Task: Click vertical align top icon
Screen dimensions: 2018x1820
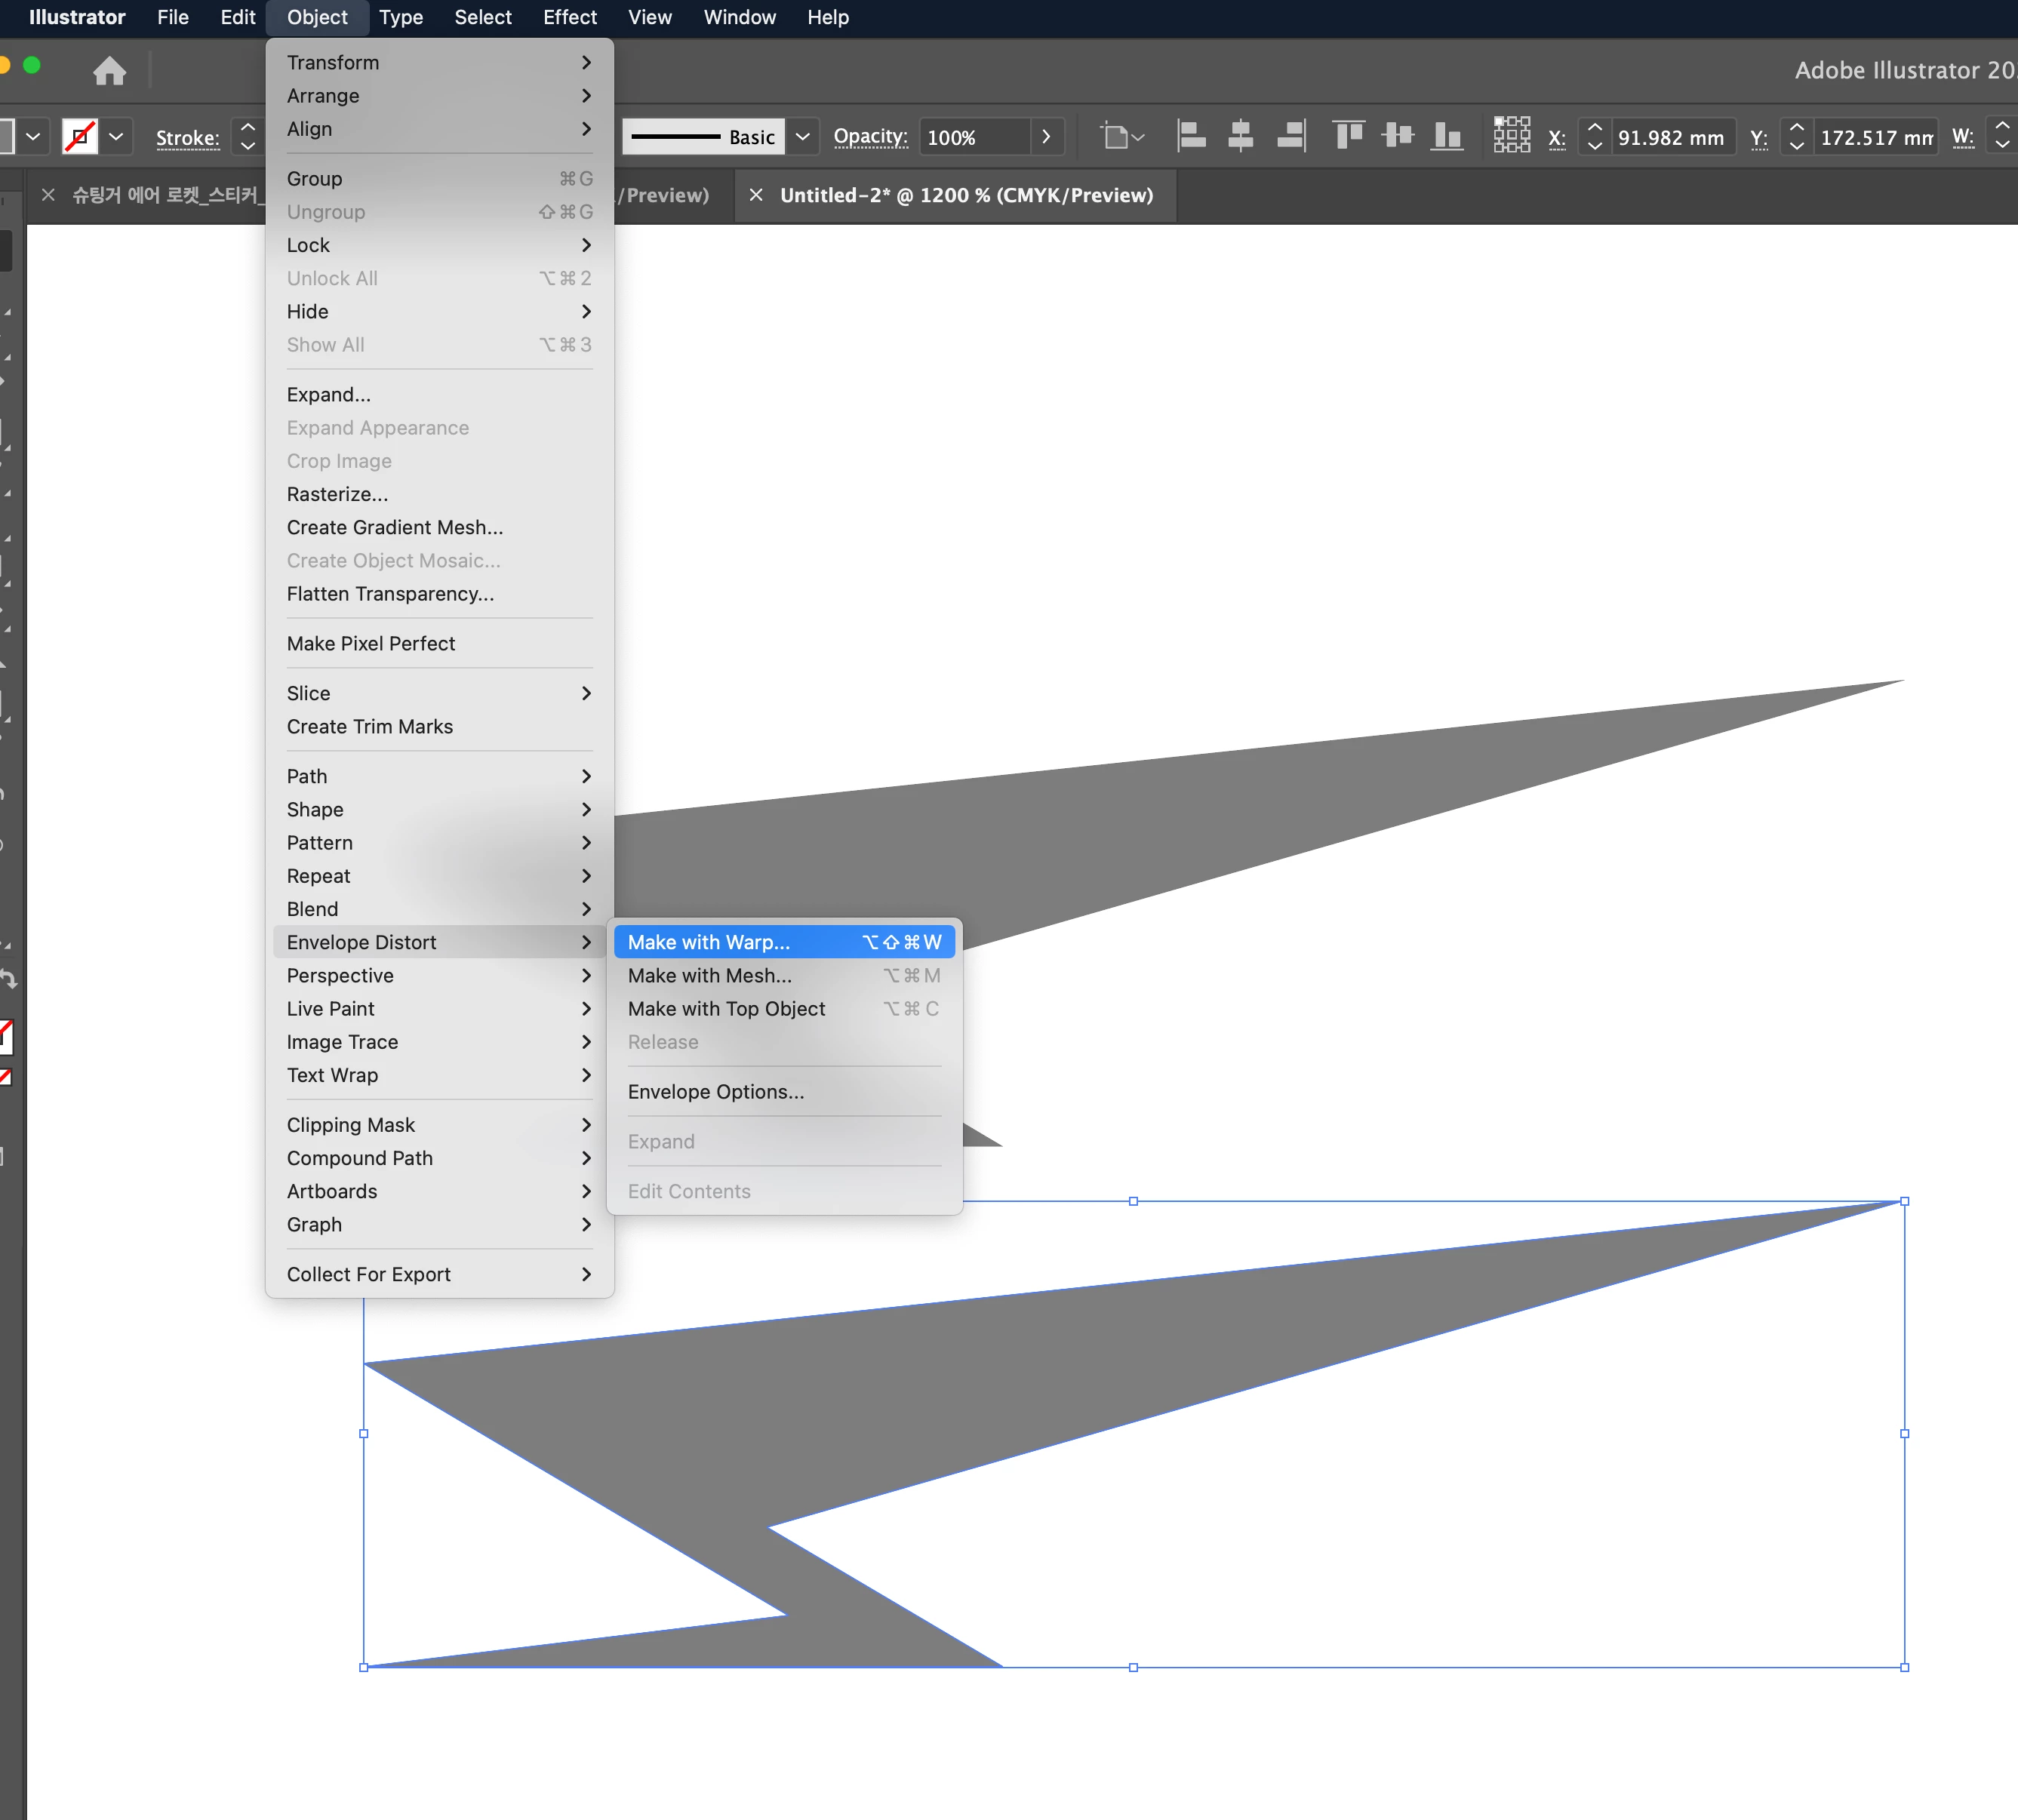Action: pos(1348,135)
